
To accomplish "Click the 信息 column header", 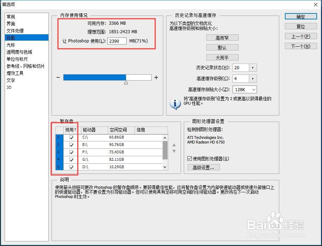I will tap(151, 130).
